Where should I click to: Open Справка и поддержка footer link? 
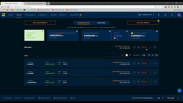point(60,98)
